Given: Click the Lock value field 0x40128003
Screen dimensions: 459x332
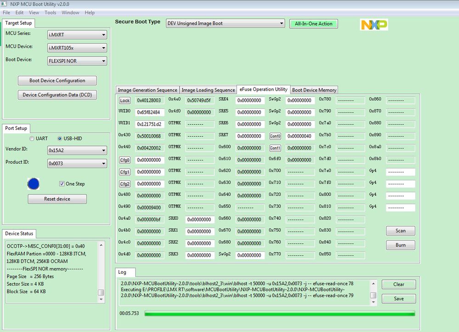Looking at the screenshot, I should (150, 100).
